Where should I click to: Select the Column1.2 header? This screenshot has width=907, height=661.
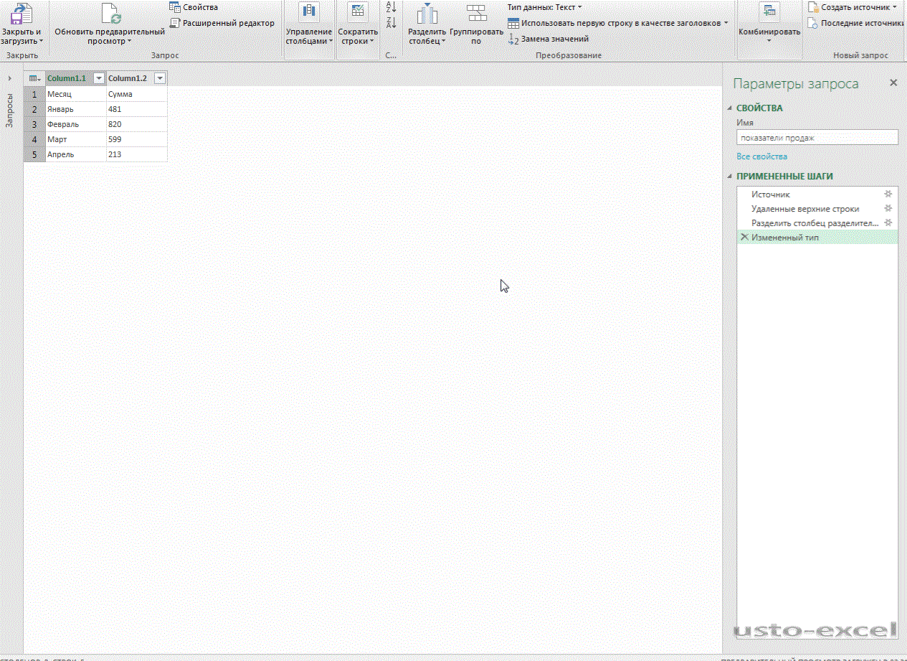tap(128, 78)
